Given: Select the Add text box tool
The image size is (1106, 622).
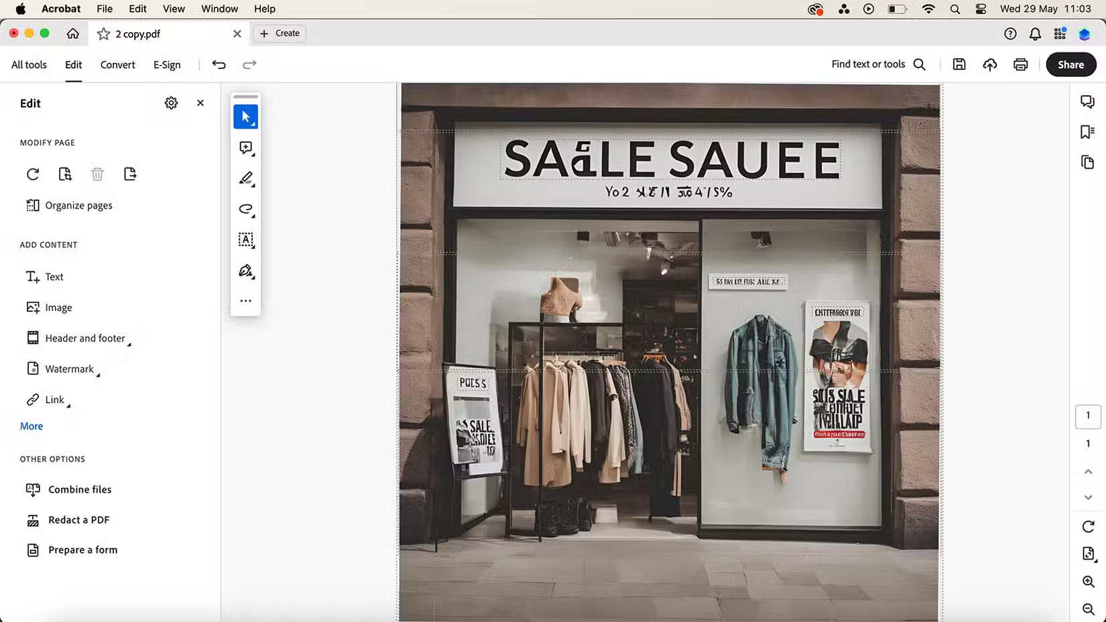Looking at the screenshot, I should [245, 240].
